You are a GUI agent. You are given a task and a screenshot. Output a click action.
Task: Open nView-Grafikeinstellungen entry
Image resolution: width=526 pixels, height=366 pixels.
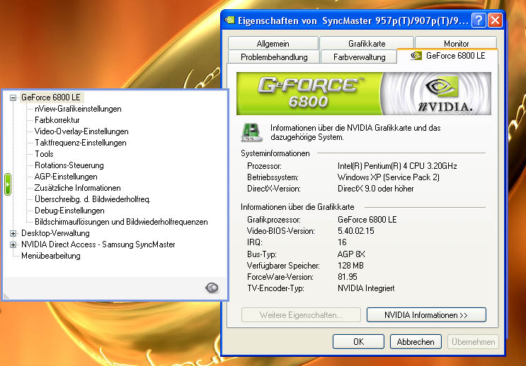click(x=78, y=109)
